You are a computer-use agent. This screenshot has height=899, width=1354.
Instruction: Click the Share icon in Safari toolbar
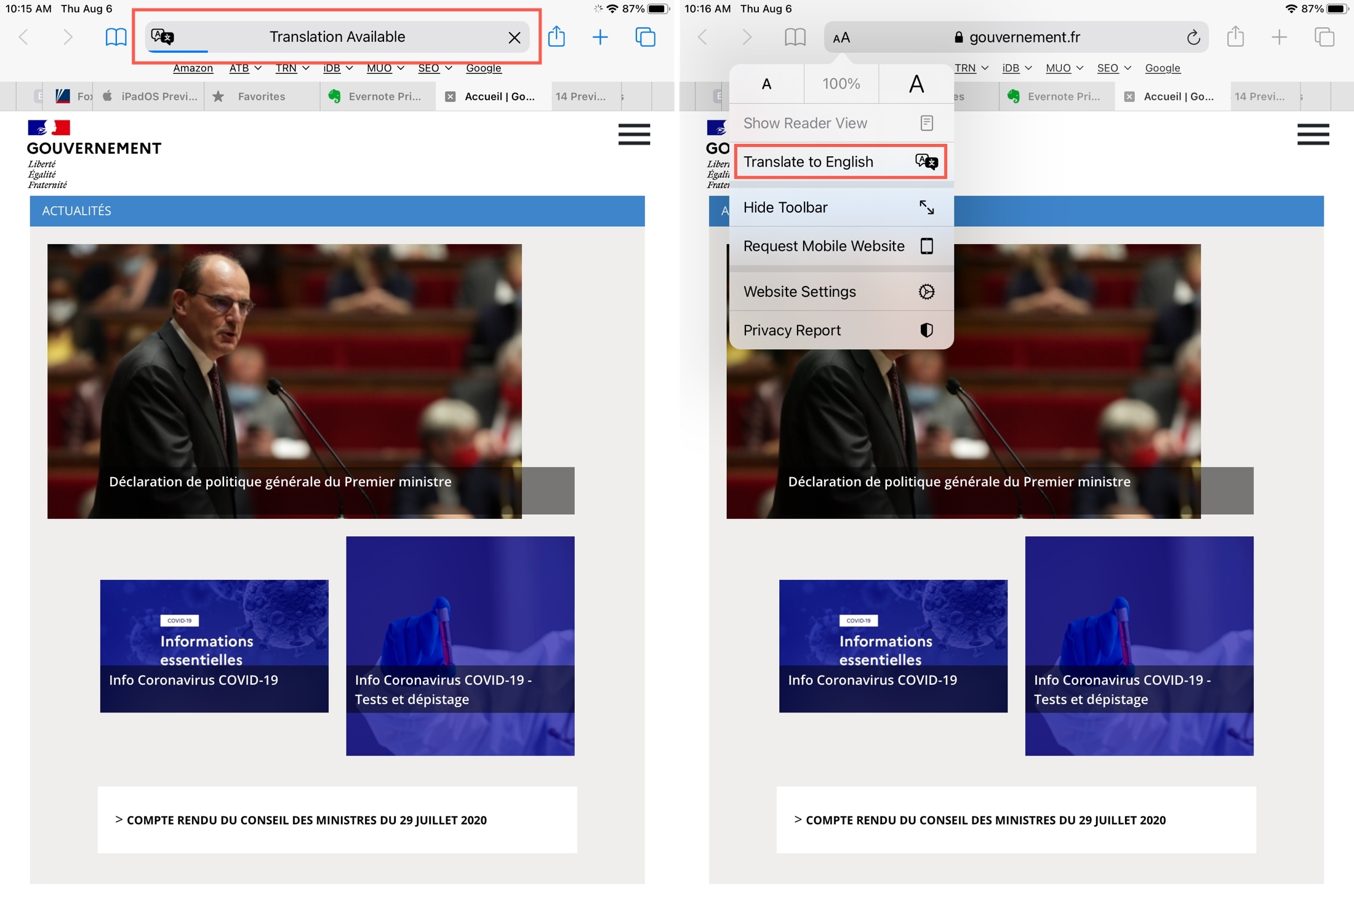click(558, 37)
